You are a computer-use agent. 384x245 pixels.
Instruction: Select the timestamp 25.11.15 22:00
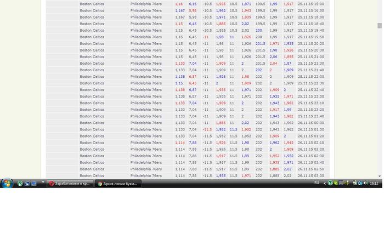(311, 77)
